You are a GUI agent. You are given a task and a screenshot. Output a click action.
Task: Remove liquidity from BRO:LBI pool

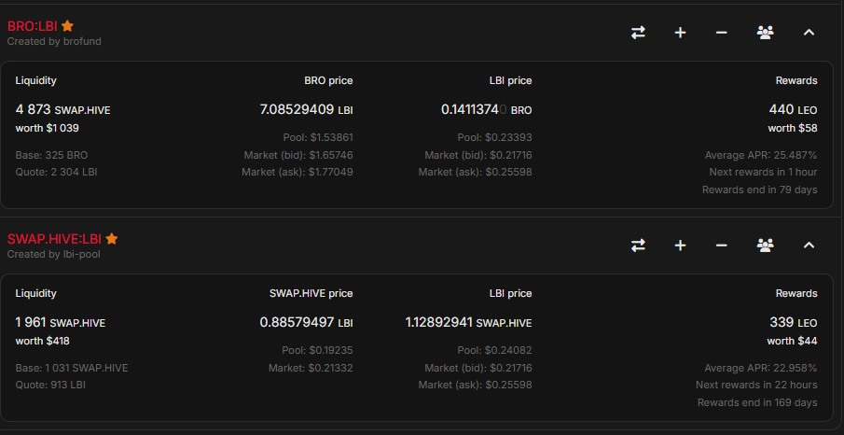721,33
